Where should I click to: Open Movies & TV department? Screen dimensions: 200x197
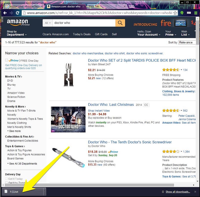click(x=13, y=76)
